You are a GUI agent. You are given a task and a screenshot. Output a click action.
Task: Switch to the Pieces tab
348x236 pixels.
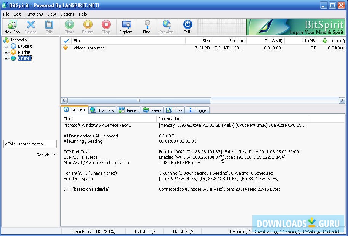pos(129,110)
